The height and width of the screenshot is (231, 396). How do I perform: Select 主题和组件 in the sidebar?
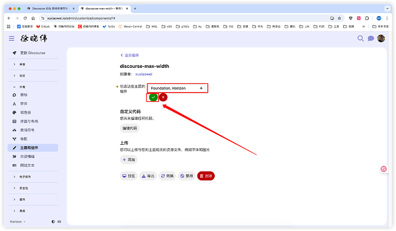(32, 148)
